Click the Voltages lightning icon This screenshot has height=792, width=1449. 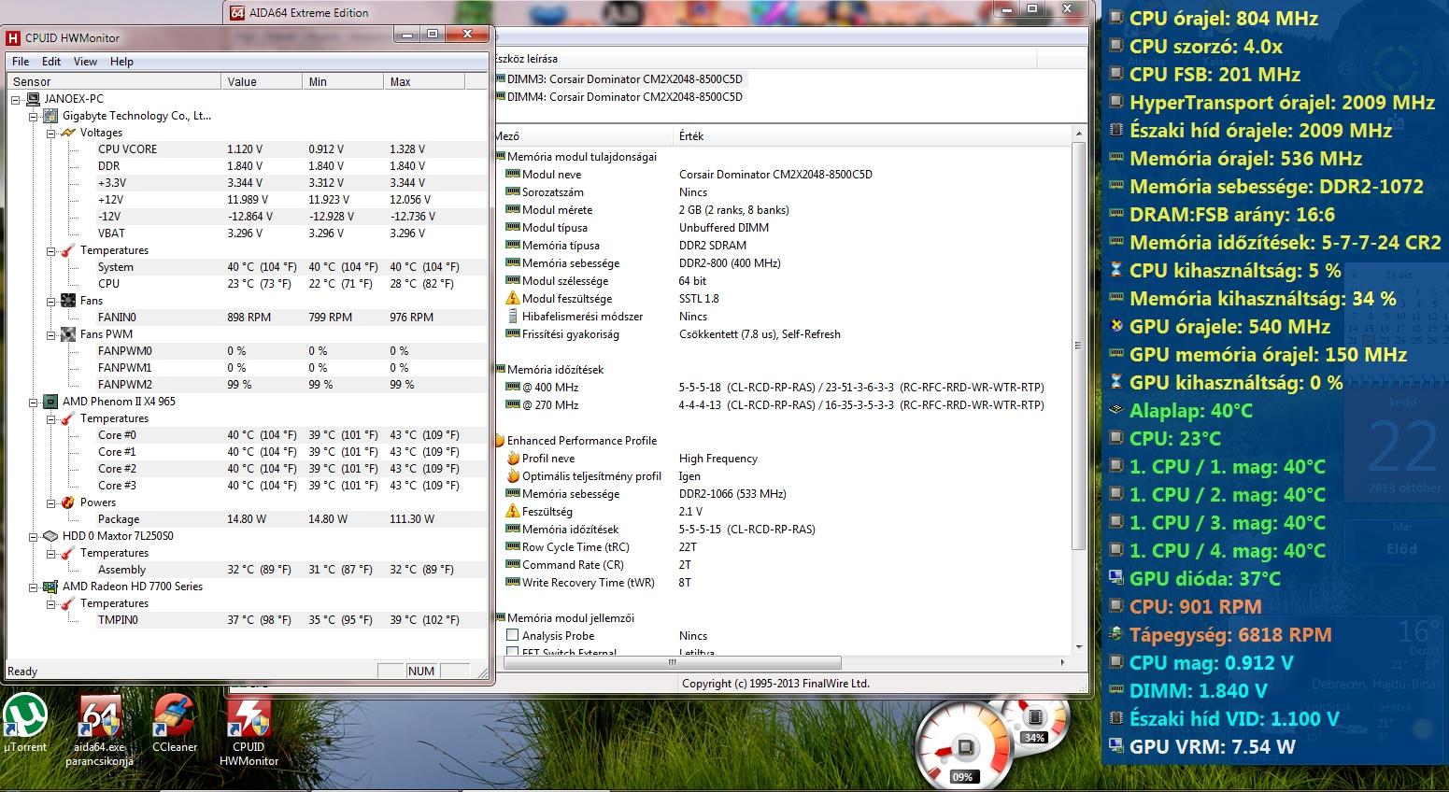[x=68, y=133]
